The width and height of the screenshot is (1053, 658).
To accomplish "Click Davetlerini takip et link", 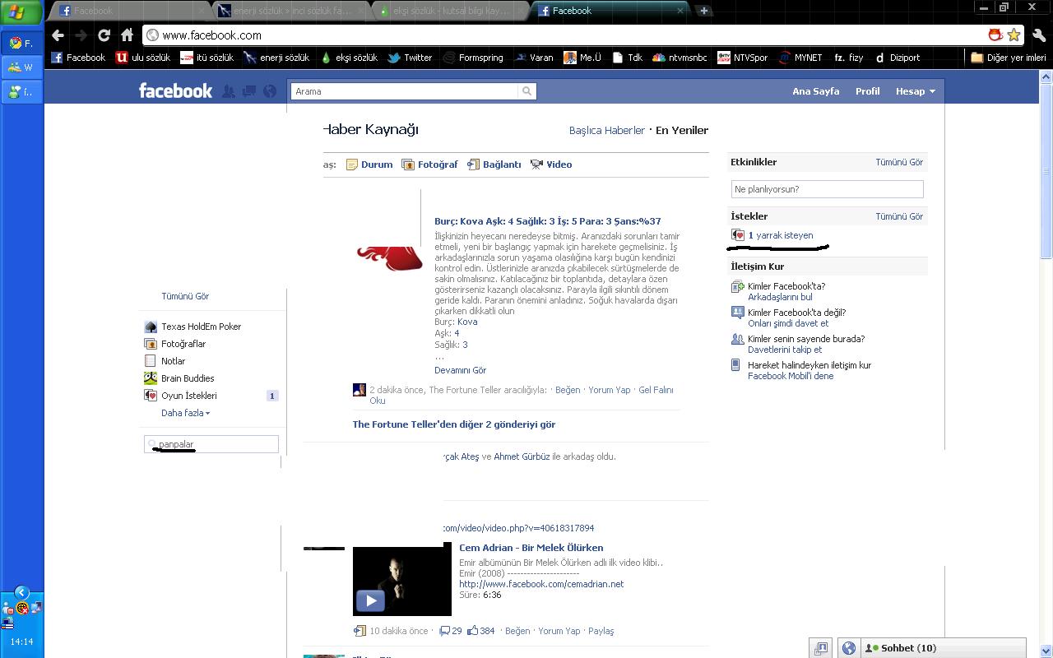I will [x=785, y=350].
